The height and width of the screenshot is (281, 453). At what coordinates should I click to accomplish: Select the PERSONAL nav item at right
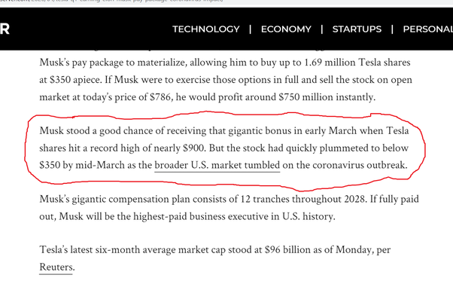point(428,29)
